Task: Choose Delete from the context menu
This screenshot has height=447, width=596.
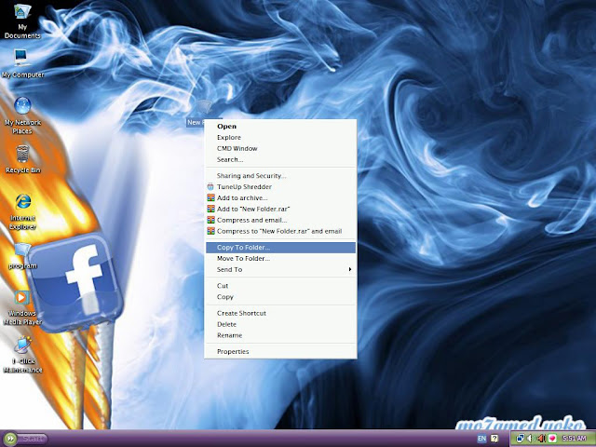Action: (280, 324)
